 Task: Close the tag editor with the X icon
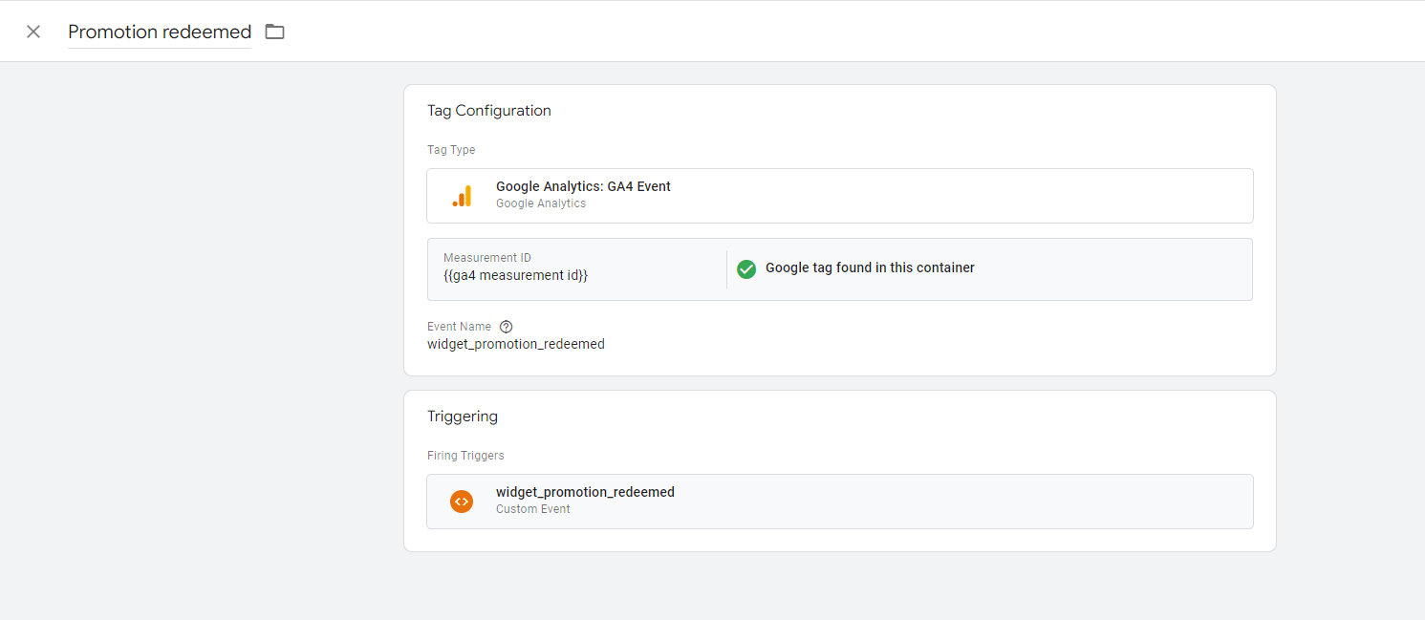(33, 32)
